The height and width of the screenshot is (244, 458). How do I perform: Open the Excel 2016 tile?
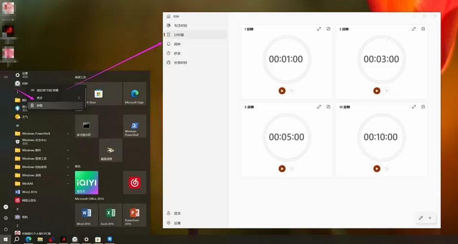[111, 215]
